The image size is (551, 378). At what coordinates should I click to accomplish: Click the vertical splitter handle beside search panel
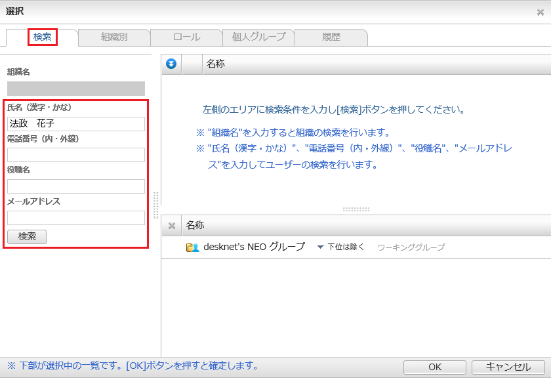click(156, 205)
